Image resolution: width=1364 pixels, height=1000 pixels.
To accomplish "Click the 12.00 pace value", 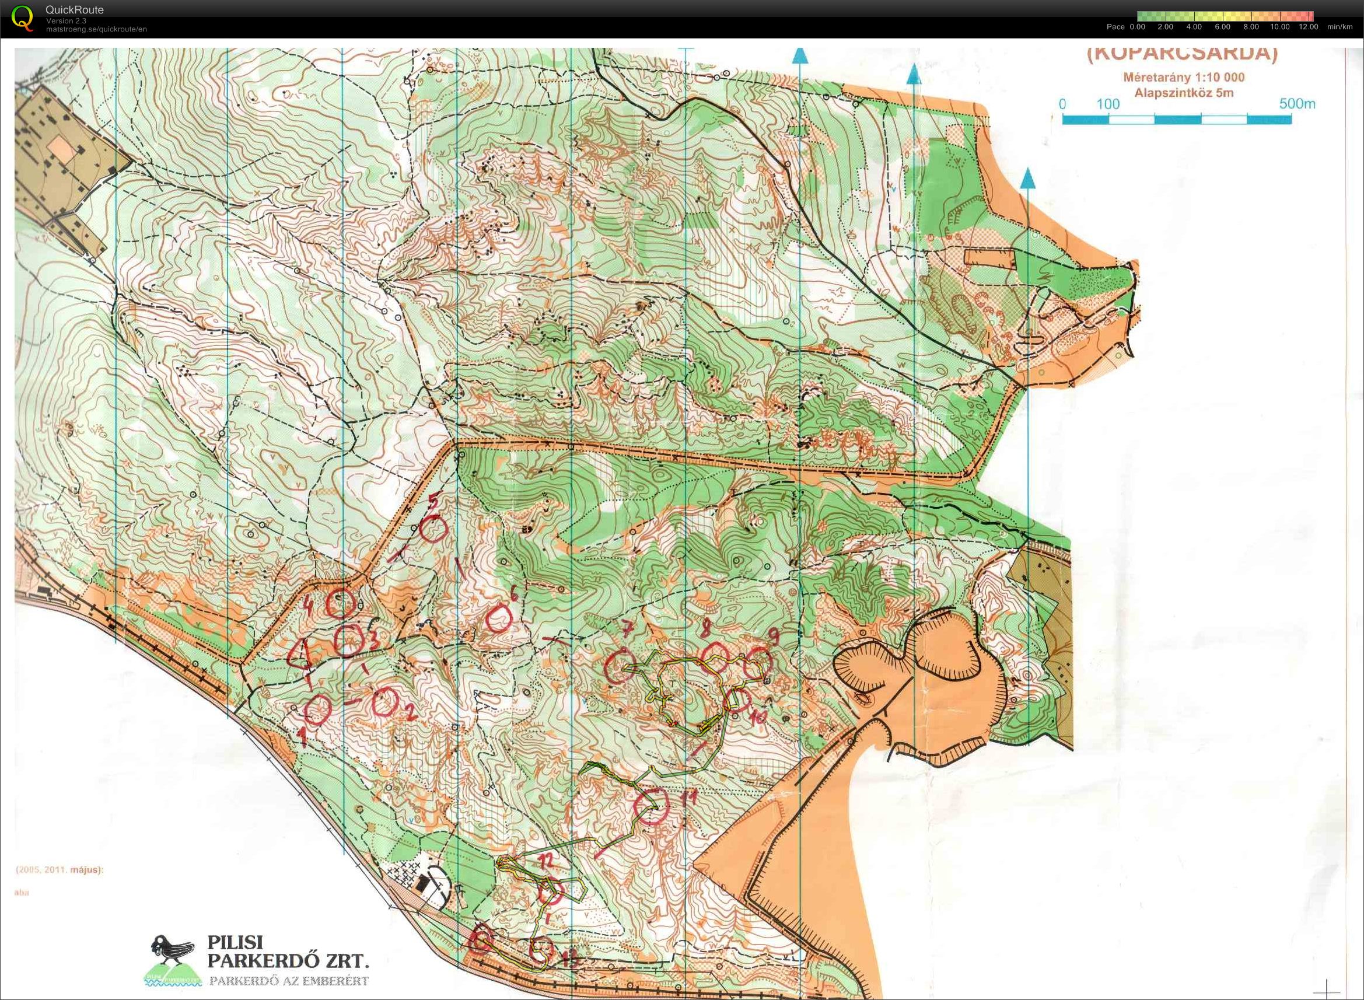I will tap(1309, 27).
